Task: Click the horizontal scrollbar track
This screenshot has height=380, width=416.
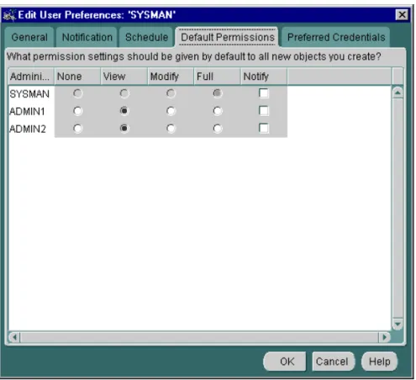Action: [x=199, y=336]
